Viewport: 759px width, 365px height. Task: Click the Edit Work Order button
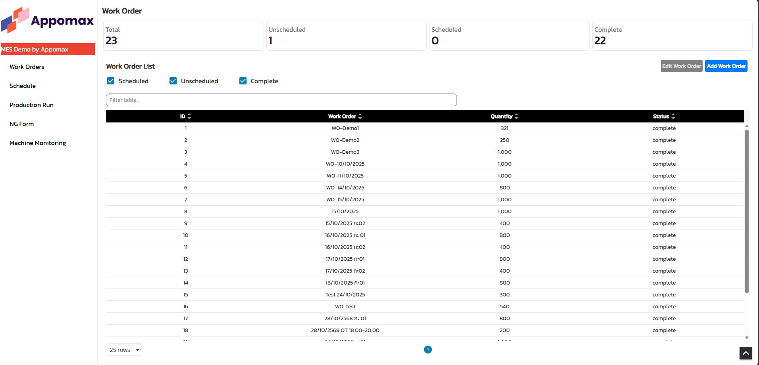(681, 66)
